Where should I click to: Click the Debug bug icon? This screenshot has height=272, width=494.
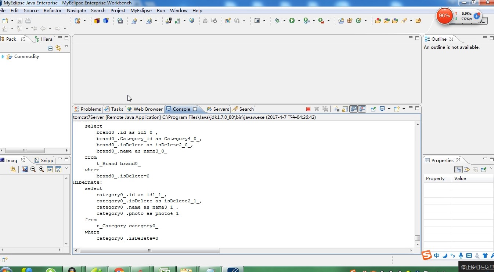[x=277, y=21]
